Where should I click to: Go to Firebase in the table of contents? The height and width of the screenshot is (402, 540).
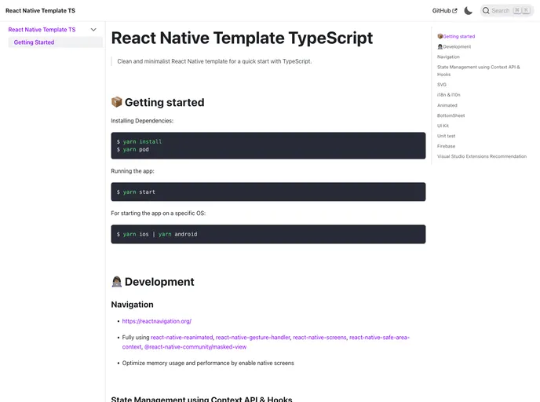coord(446,146)
